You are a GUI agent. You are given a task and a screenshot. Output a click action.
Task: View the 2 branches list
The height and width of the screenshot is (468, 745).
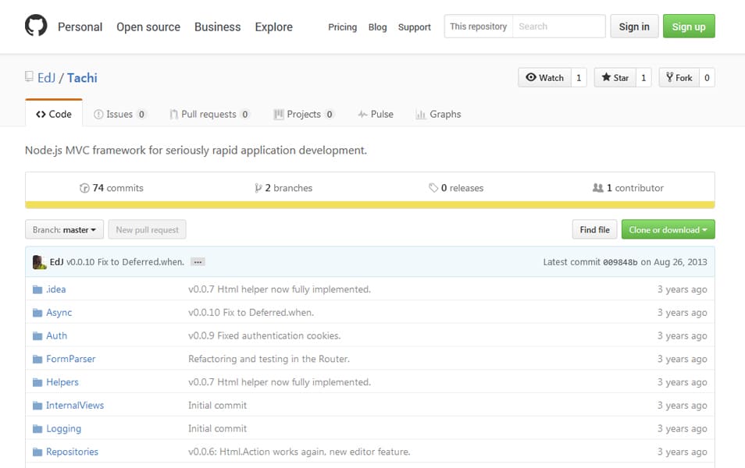[283, 188]
